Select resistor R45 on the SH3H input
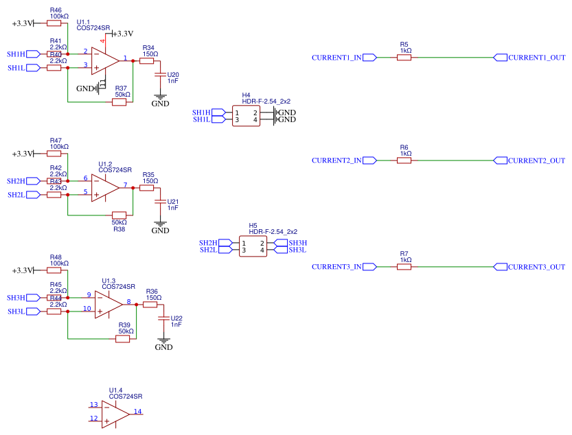 click(54, 298)
